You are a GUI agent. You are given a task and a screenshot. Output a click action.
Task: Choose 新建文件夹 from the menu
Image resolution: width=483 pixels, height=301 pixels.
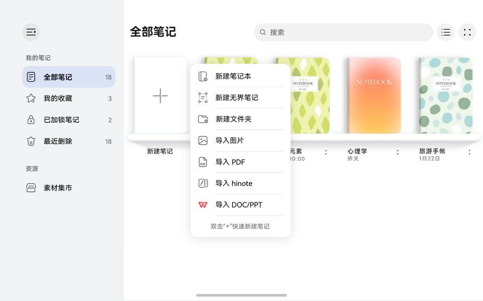click(x=240, y=119)
